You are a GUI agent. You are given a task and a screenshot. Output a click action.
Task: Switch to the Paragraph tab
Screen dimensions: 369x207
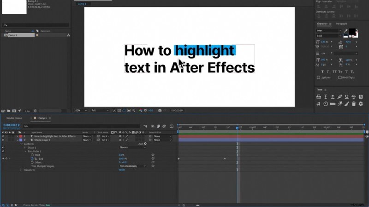point(341,24)
